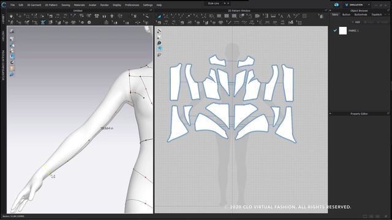Click the internal line tool in 2D toolbar
Screen dimensions: 392x220
click(x=228, y=23)
